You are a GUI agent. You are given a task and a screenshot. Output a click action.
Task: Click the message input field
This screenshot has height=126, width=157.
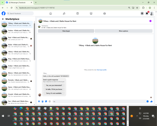pos(100,101)
